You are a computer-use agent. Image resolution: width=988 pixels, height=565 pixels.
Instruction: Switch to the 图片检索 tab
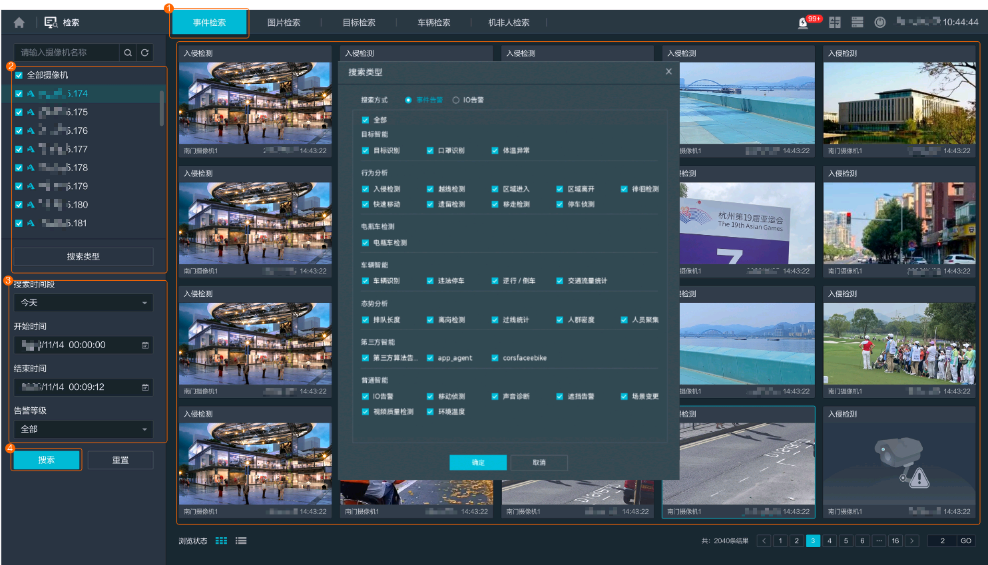point(284,23)
